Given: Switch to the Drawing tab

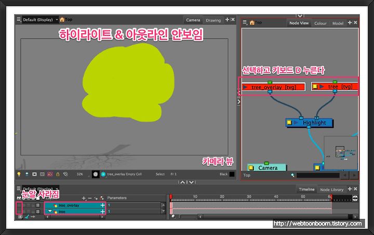Looking at the screenshot, I should [x=213, y=20].
